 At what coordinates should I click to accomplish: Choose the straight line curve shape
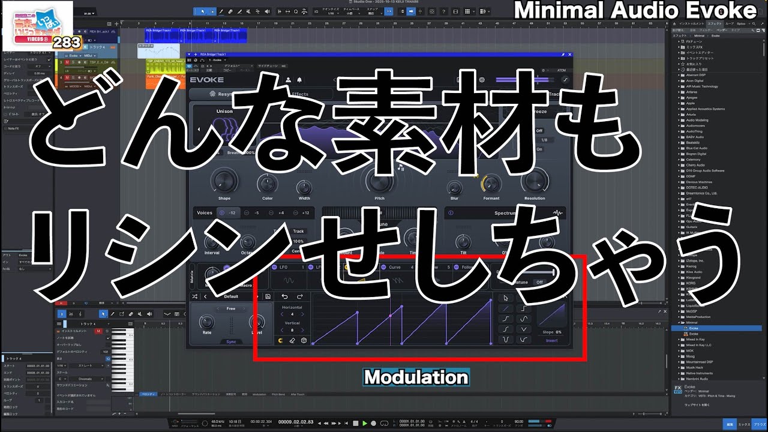pyautogui.click(x=506, y=308)
